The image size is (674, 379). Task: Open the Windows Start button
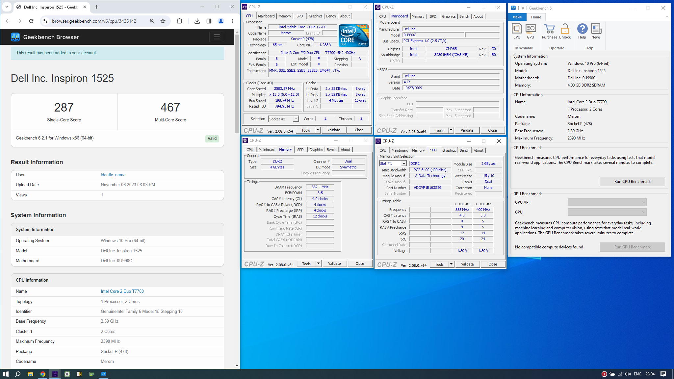6,374
